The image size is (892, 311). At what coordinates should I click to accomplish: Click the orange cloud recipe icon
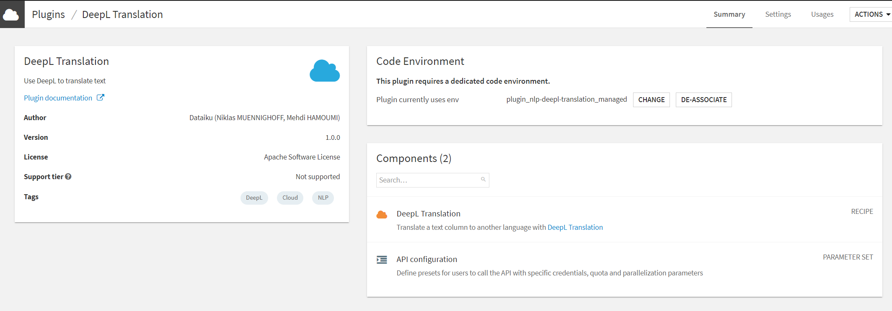coord(382,215)
